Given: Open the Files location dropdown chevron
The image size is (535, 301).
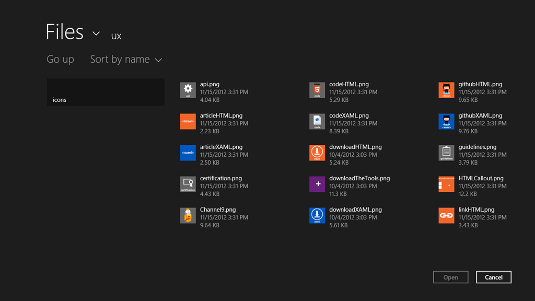Looking at the screenshot, I should [x=96, y=34].
